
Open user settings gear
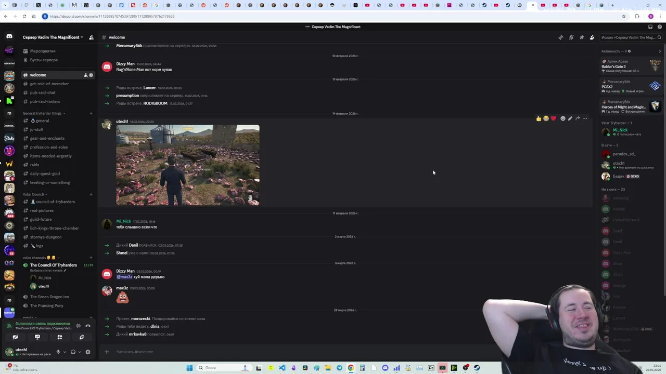87,352
